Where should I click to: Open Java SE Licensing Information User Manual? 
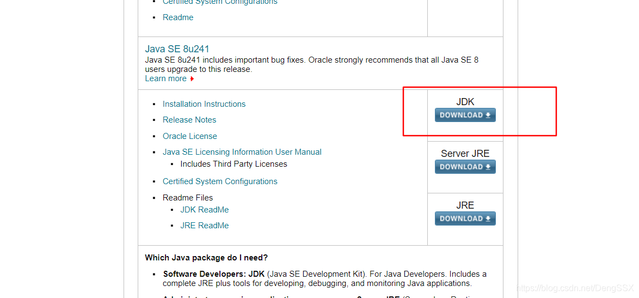(242, 152)
